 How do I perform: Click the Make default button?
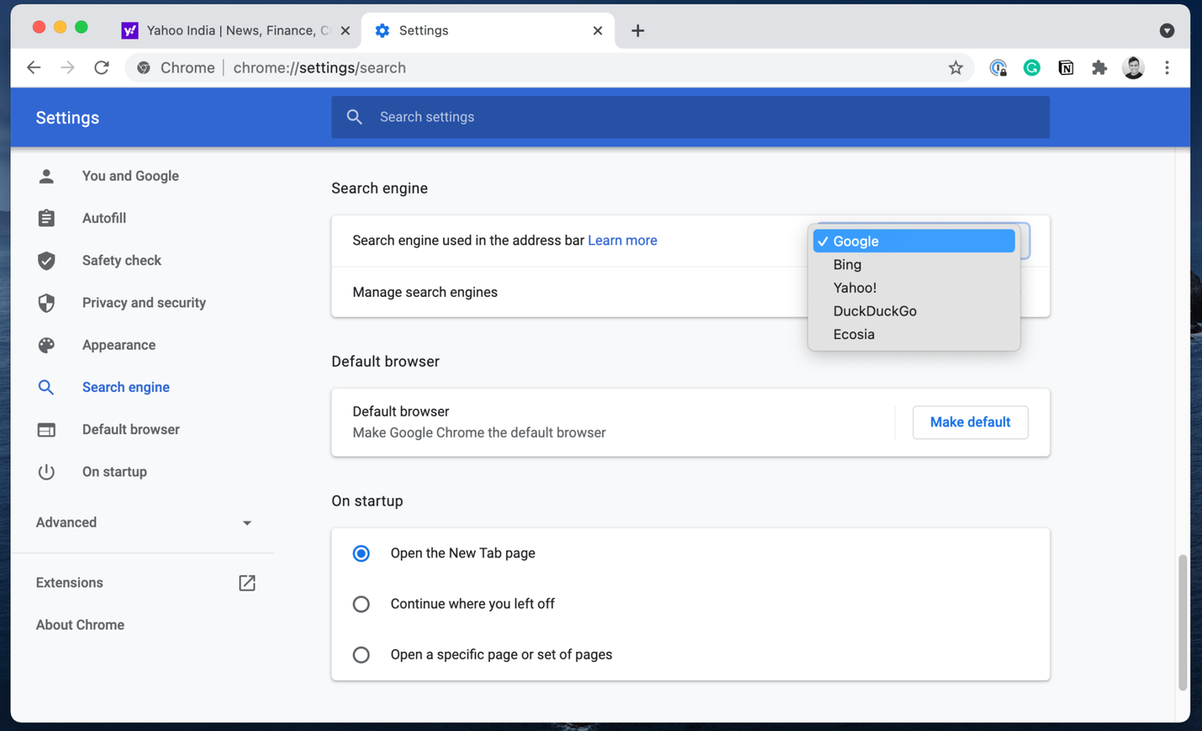click(971, 422)
